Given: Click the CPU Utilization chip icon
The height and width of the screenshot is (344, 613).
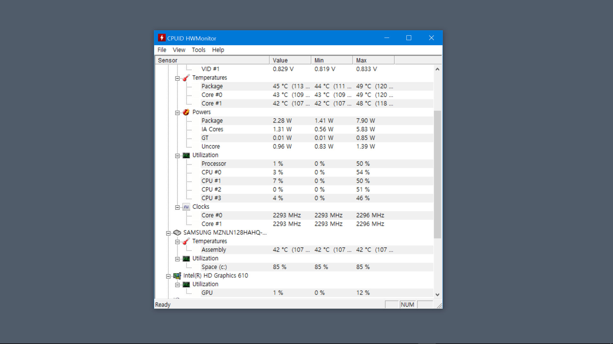Looking at the screenshot, I should (186, 155).
